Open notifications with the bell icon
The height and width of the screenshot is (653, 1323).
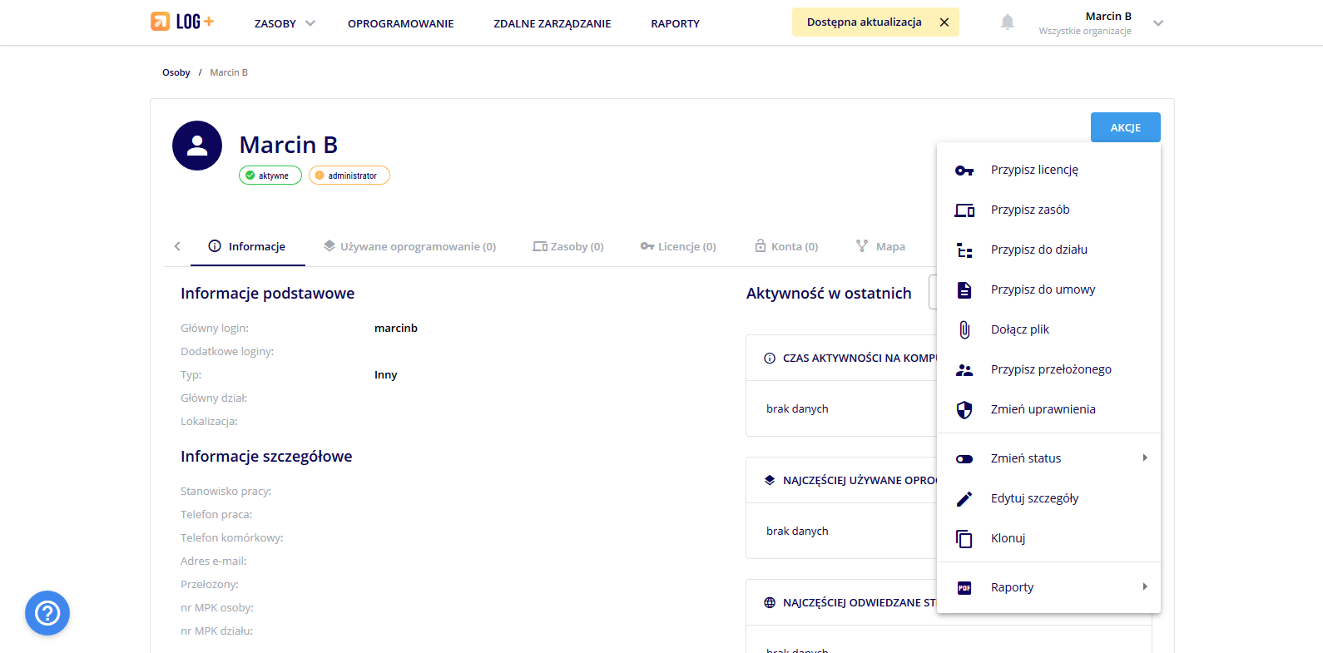tap(1007, 22)
